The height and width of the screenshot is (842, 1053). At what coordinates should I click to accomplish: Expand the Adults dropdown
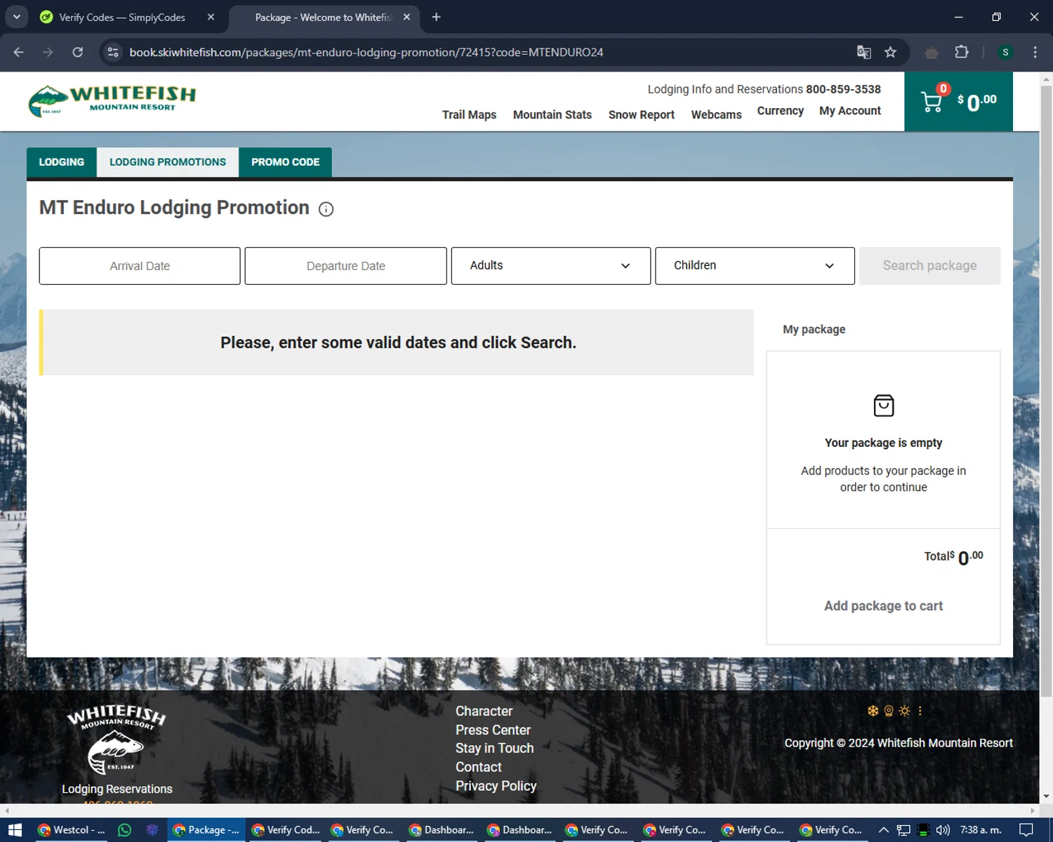coord(550,266)
